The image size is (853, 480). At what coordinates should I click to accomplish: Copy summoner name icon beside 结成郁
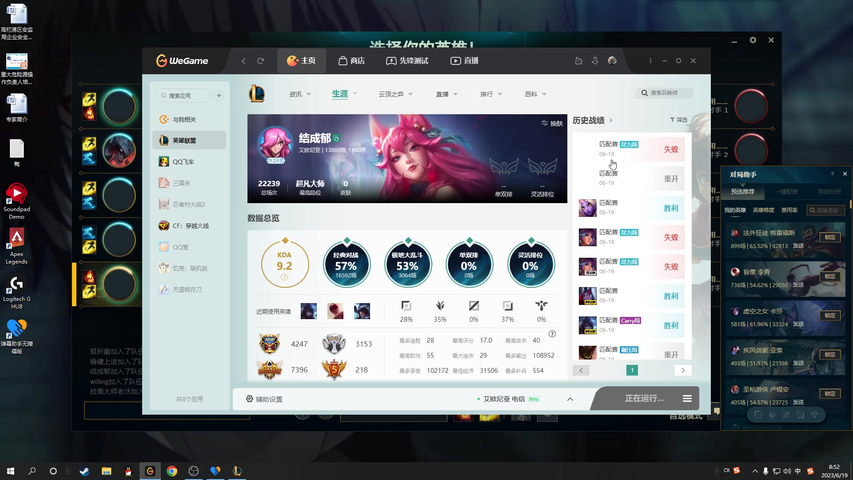click(336, 138)
